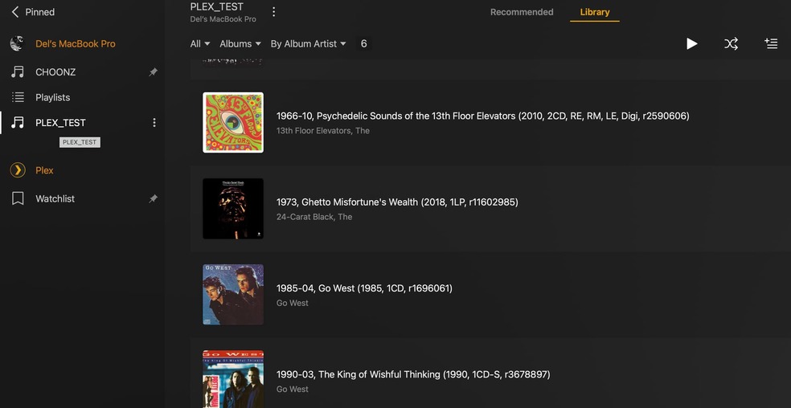This screenshot has height=408, width=791.
Task: Click the Watchlist bookmark icon
Action: pyautogui.click(x=18, y=198)
